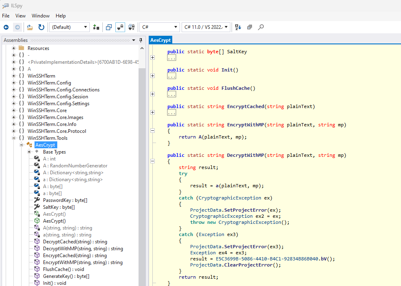This screenshot has height=286, width=401.
Task: Expand the folded Init() code block
Action: [153, 76]
